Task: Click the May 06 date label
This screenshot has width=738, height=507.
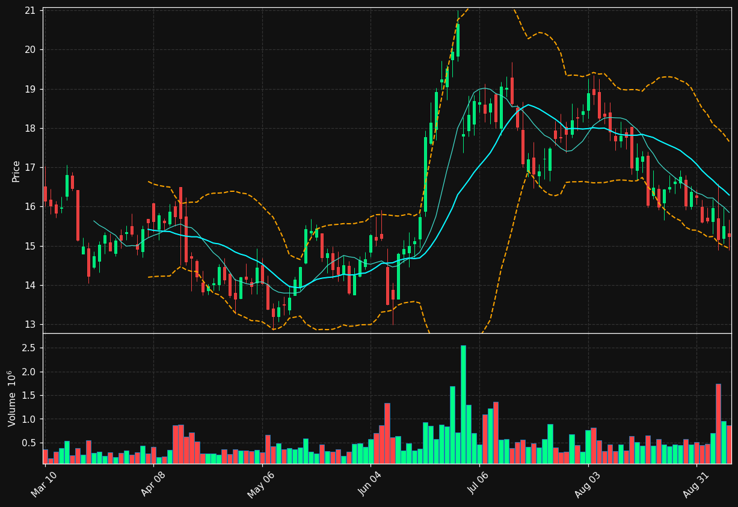Action: pos(260,485)
